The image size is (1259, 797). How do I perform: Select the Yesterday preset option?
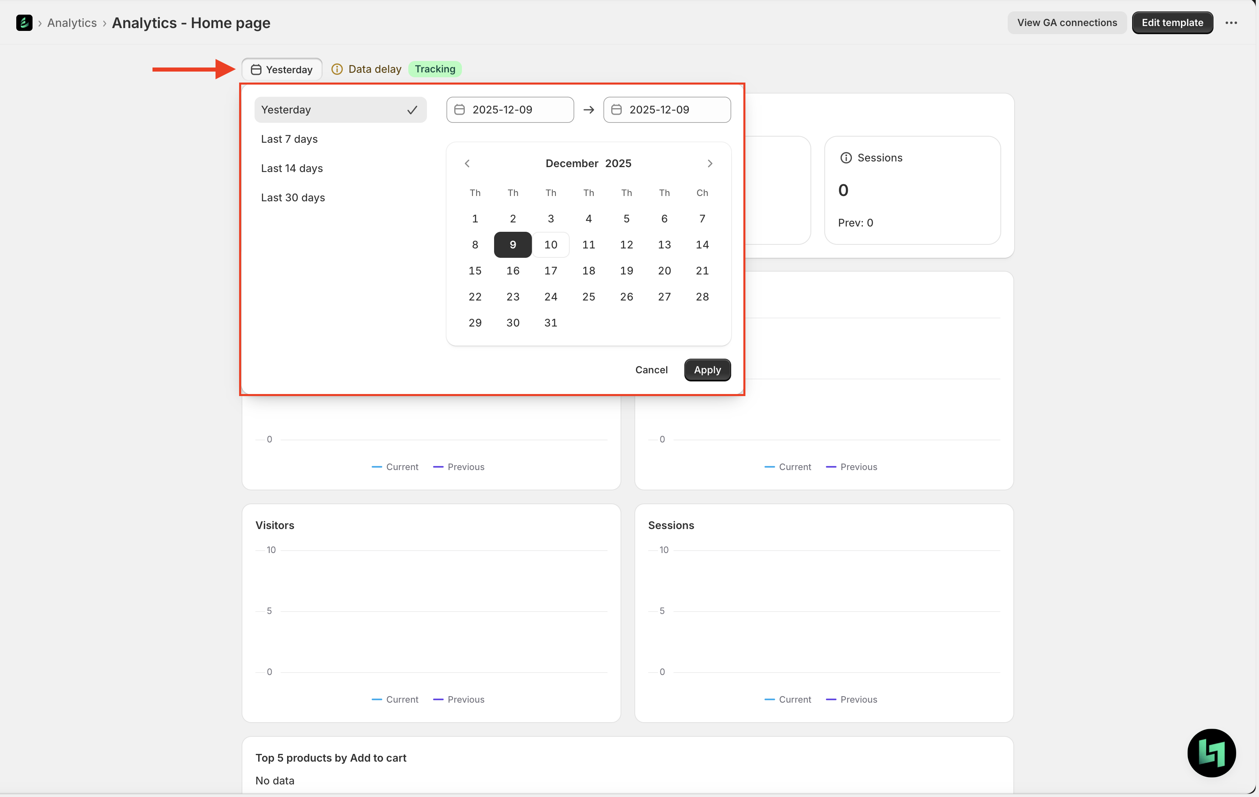click(x=340, y=110)
